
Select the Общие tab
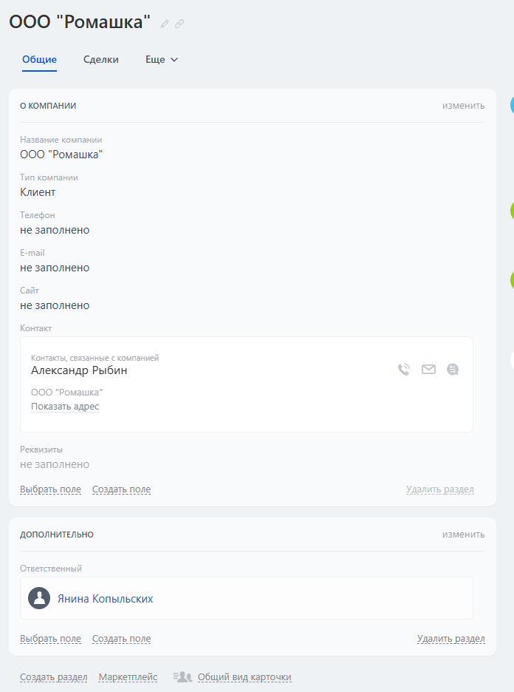(40, 60)
